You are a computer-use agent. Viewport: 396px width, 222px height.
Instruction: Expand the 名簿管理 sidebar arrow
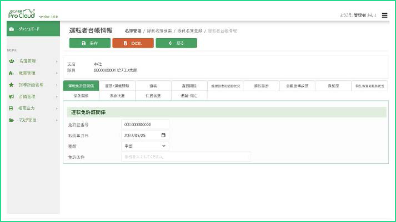point(57,61)
